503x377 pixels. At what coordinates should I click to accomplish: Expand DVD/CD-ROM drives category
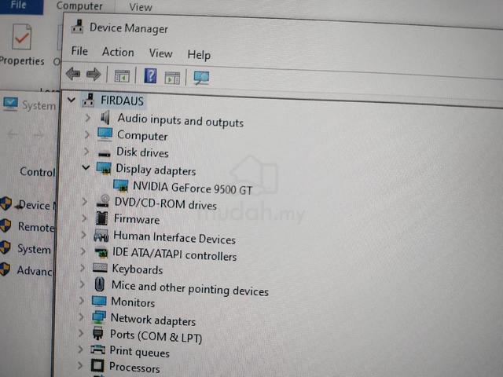(x=85, y=202)
